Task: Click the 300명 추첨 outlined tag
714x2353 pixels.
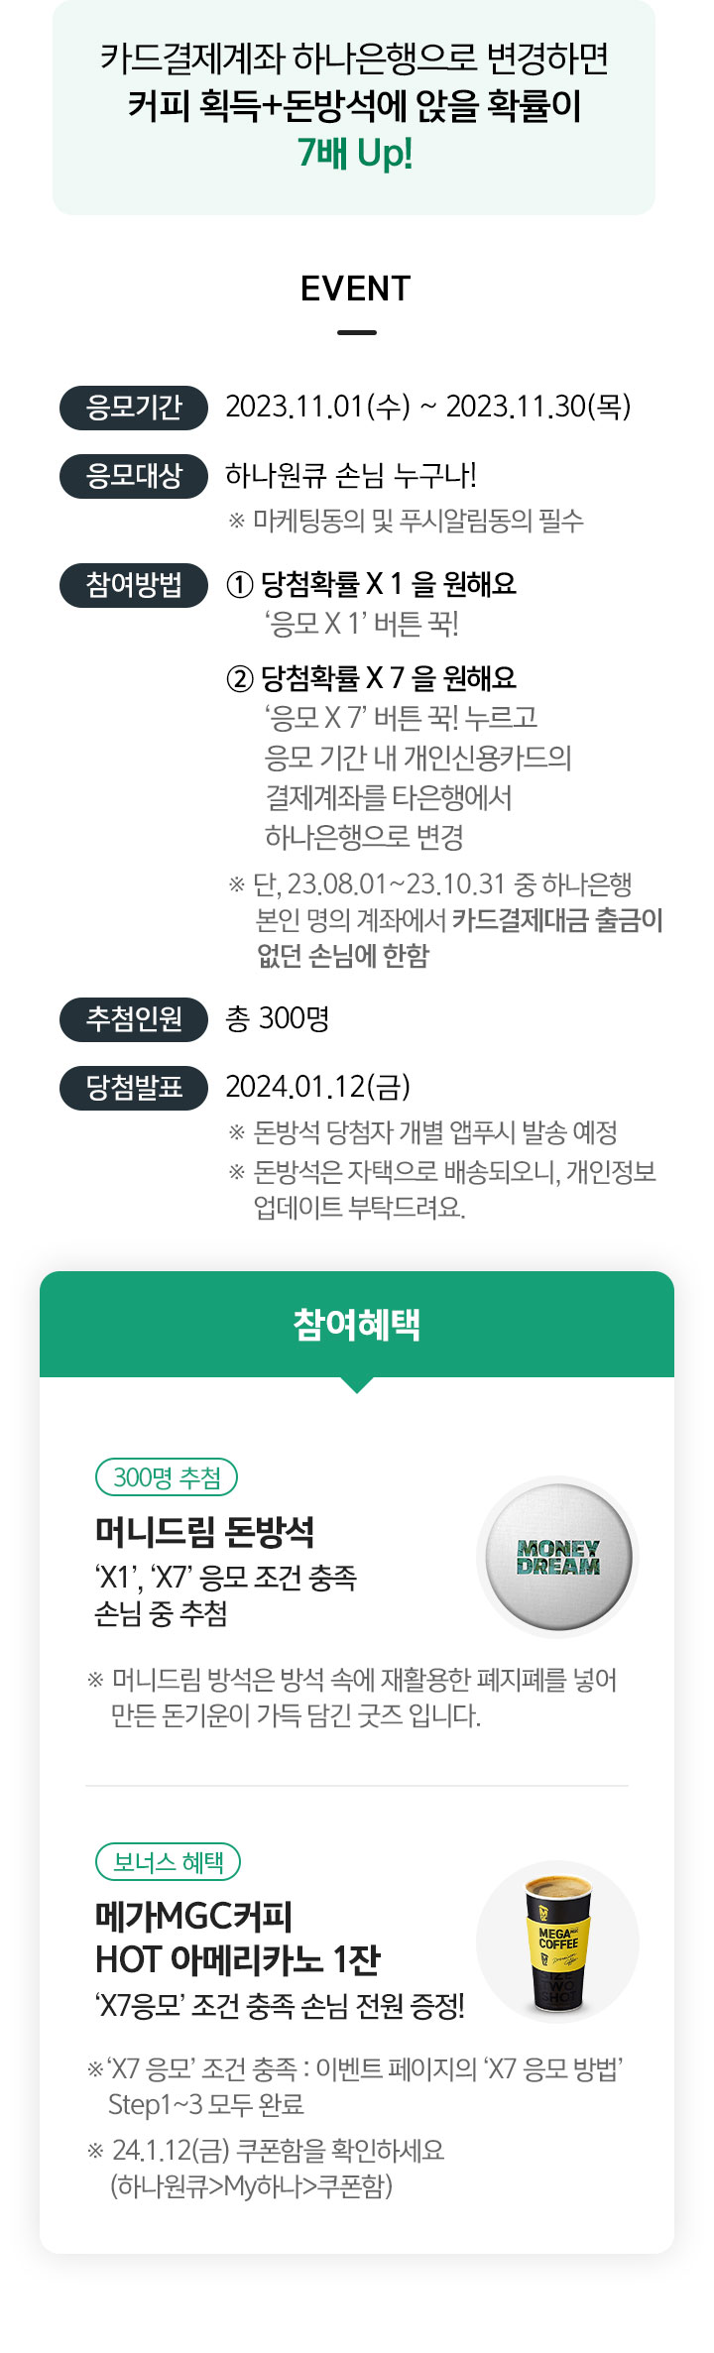Action: [x=167, y=1477]
